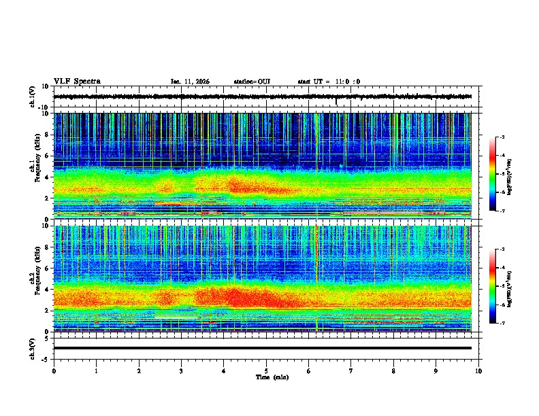539x416 pixels.
Task: Click the "station=OUI" header label
Action: tap(252, 82)
